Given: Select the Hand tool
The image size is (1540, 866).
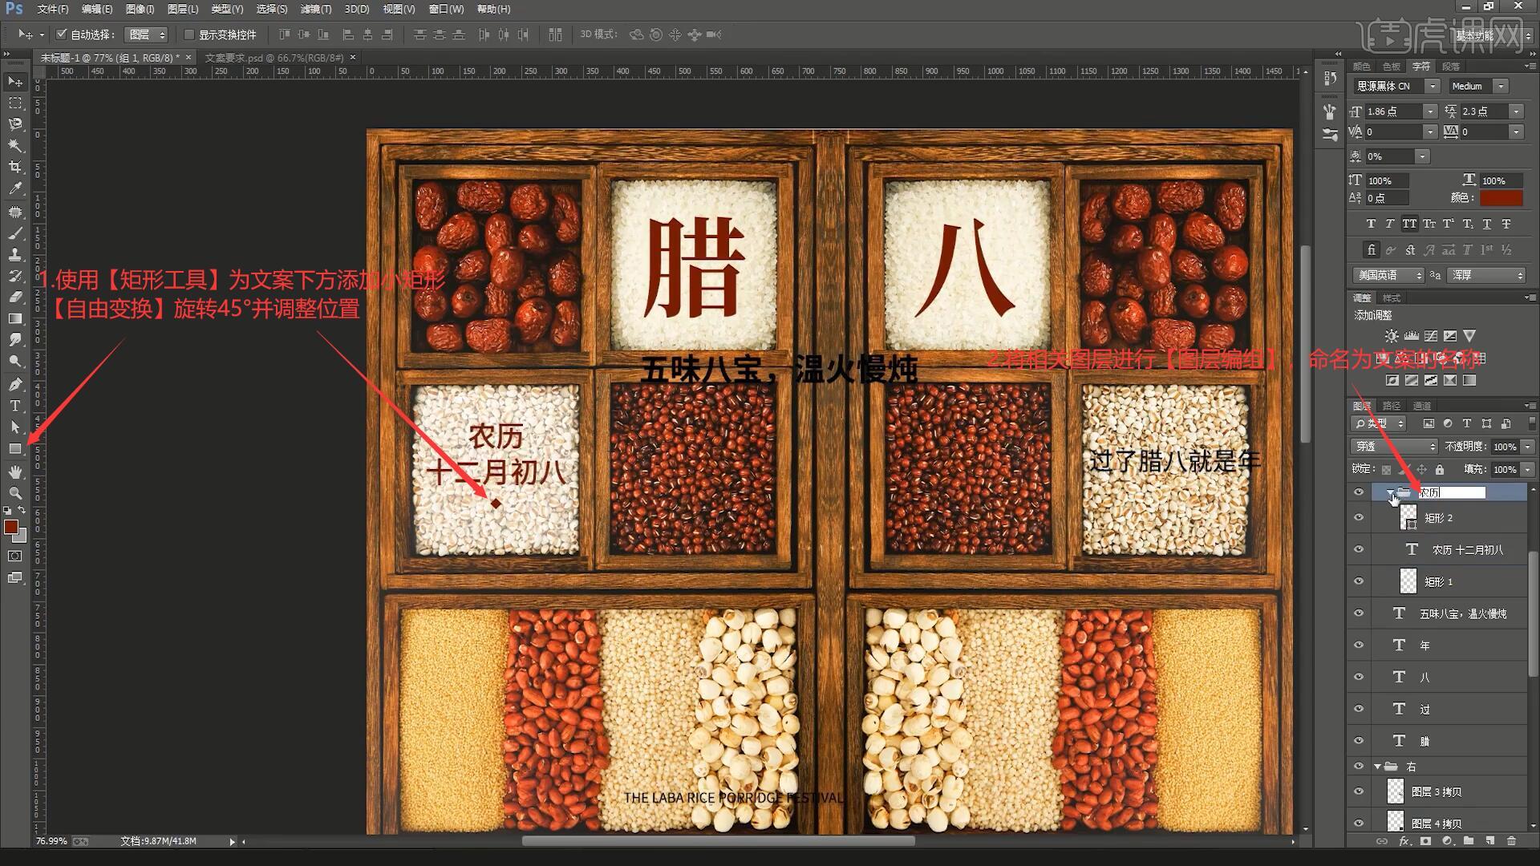Looking at the screenshot, I should [x=14, y=471].
